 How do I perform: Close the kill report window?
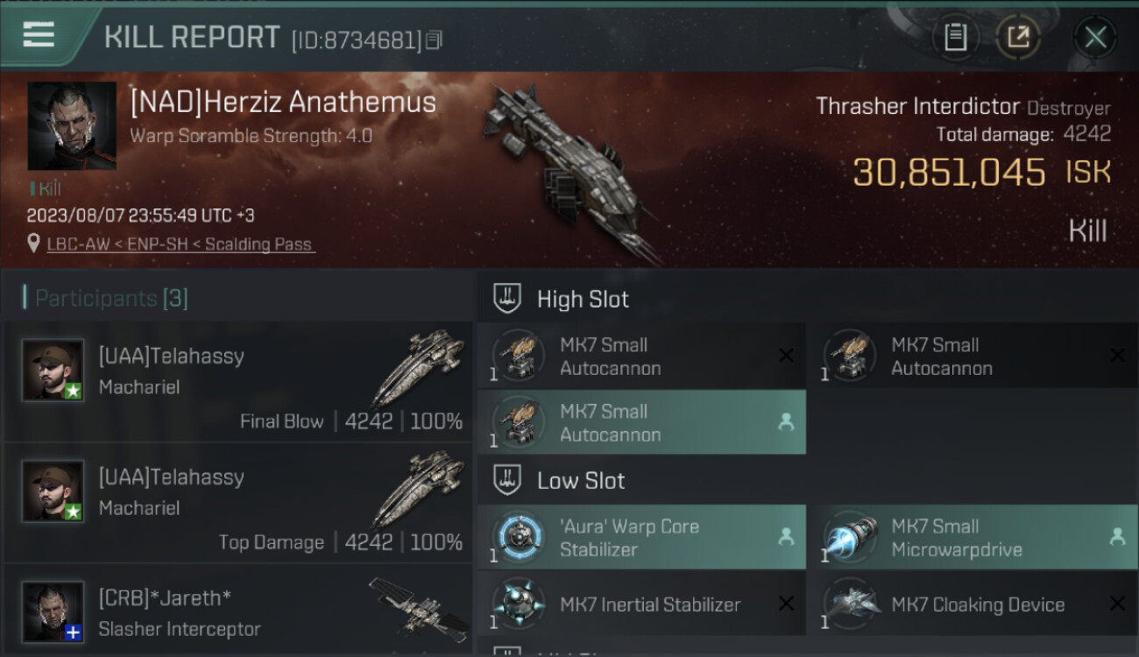(1095, 37)
